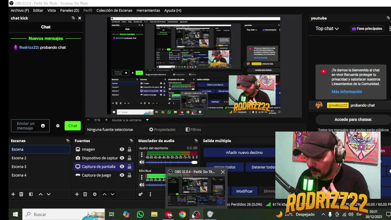Image resolution: width=391 pixels, height=220 pixels.
Task: Open audio mixer three-dot menu at bottom
Action: click(x=150, y=194)
